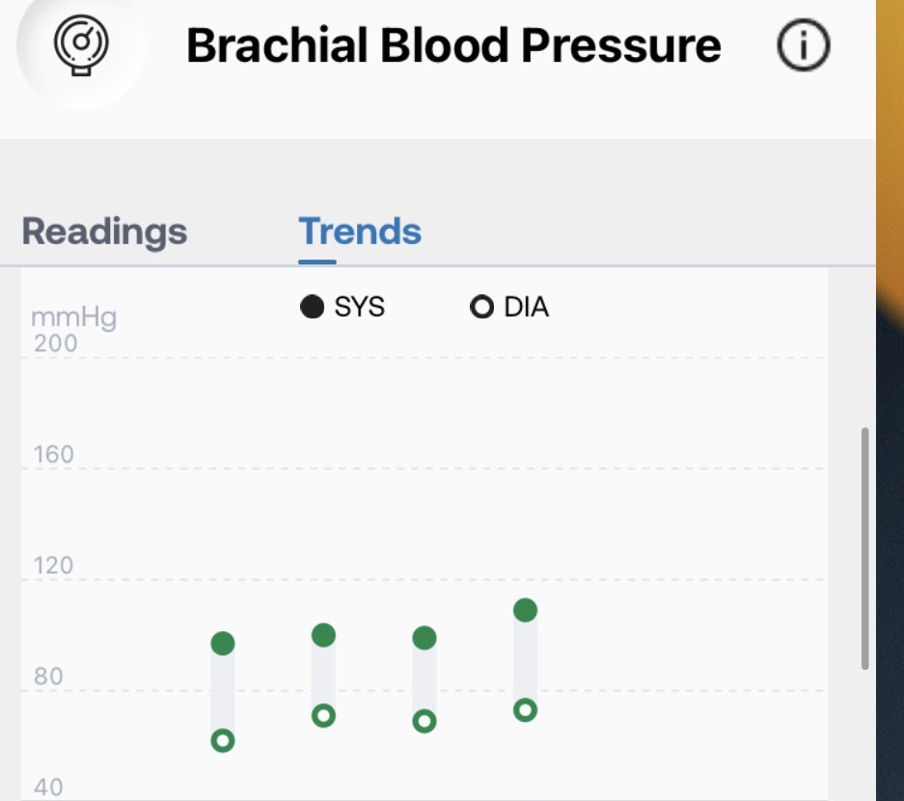The height and width of the screenshot is (801, 904).
Task: Select the second diastolic hollow point
Action: tap(323, 716)
